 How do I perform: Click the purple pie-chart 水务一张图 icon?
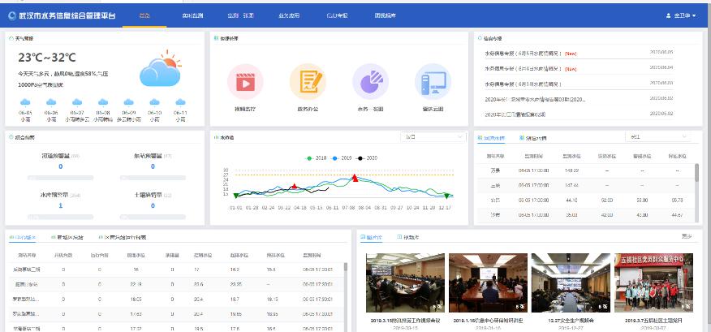(370, 81)
